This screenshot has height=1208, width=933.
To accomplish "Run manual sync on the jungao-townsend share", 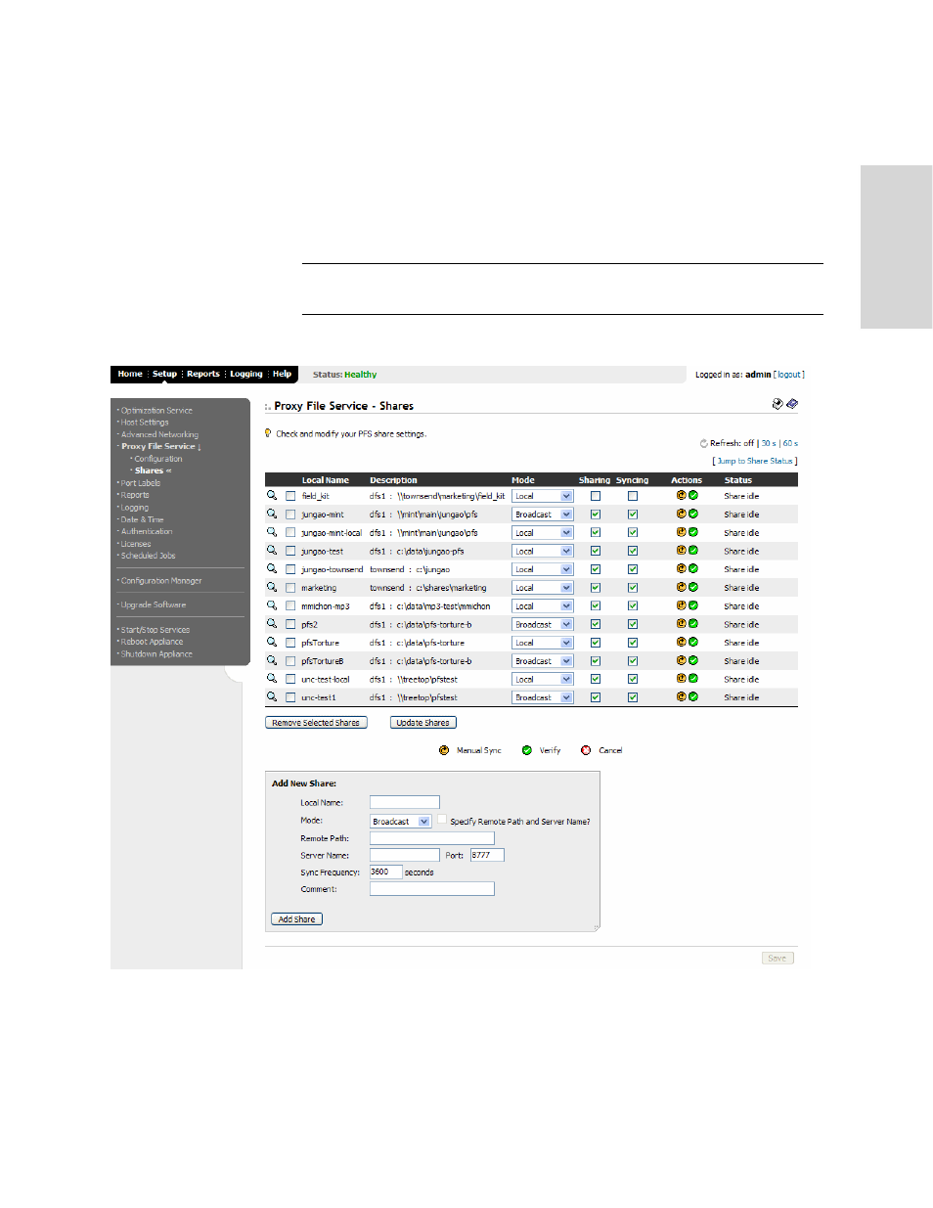I will pos(682,568).
